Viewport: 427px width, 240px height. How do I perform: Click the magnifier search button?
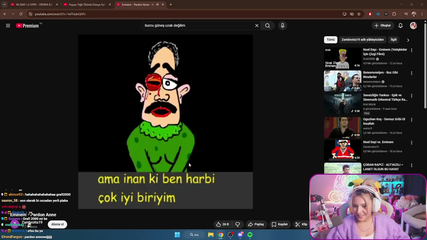[x=268, y=26]
